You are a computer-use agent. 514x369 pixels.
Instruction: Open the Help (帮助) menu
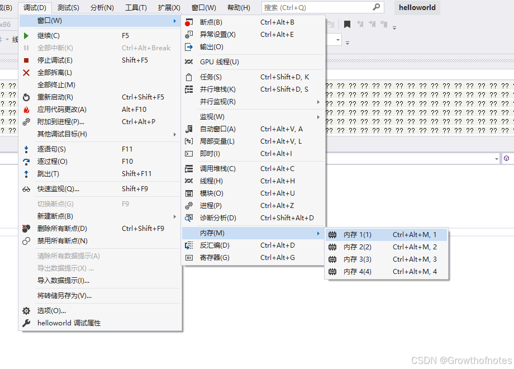(239, 7)
